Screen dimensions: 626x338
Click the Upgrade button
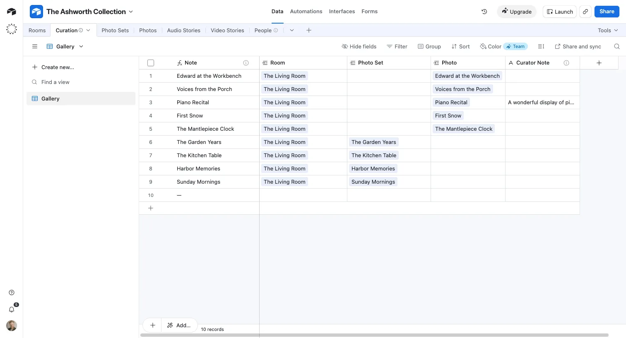coord(517,12)
